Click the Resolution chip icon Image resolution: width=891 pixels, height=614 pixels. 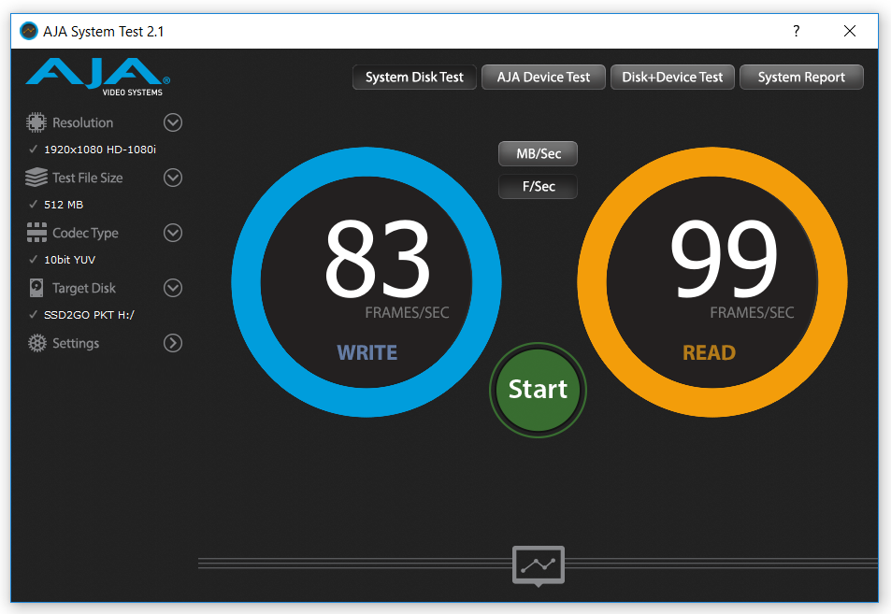click(36, 122)
